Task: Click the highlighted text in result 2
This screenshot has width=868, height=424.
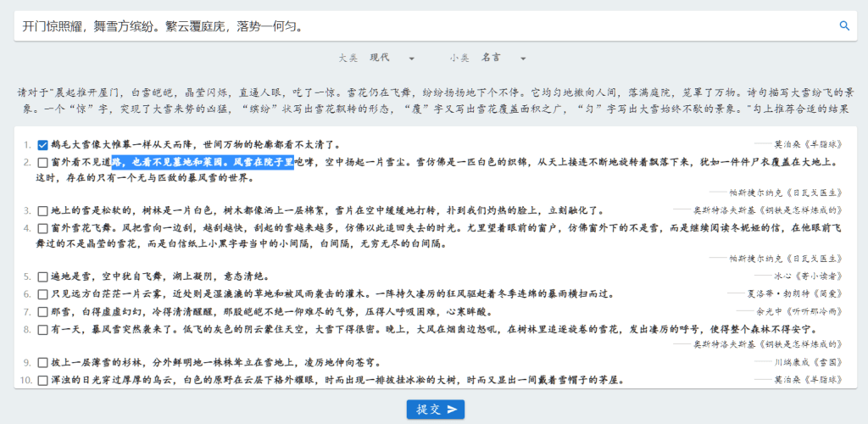Action: pyautogui.click(x=203, y=162)
